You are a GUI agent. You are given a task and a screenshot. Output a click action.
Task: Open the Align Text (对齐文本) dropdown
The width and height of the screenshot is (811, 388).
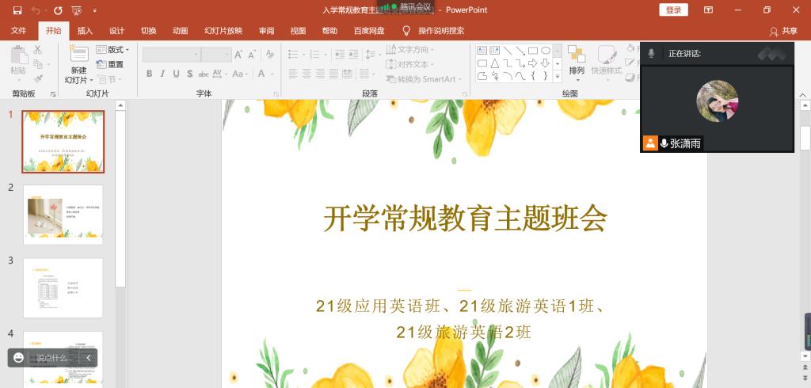(409, 64)
